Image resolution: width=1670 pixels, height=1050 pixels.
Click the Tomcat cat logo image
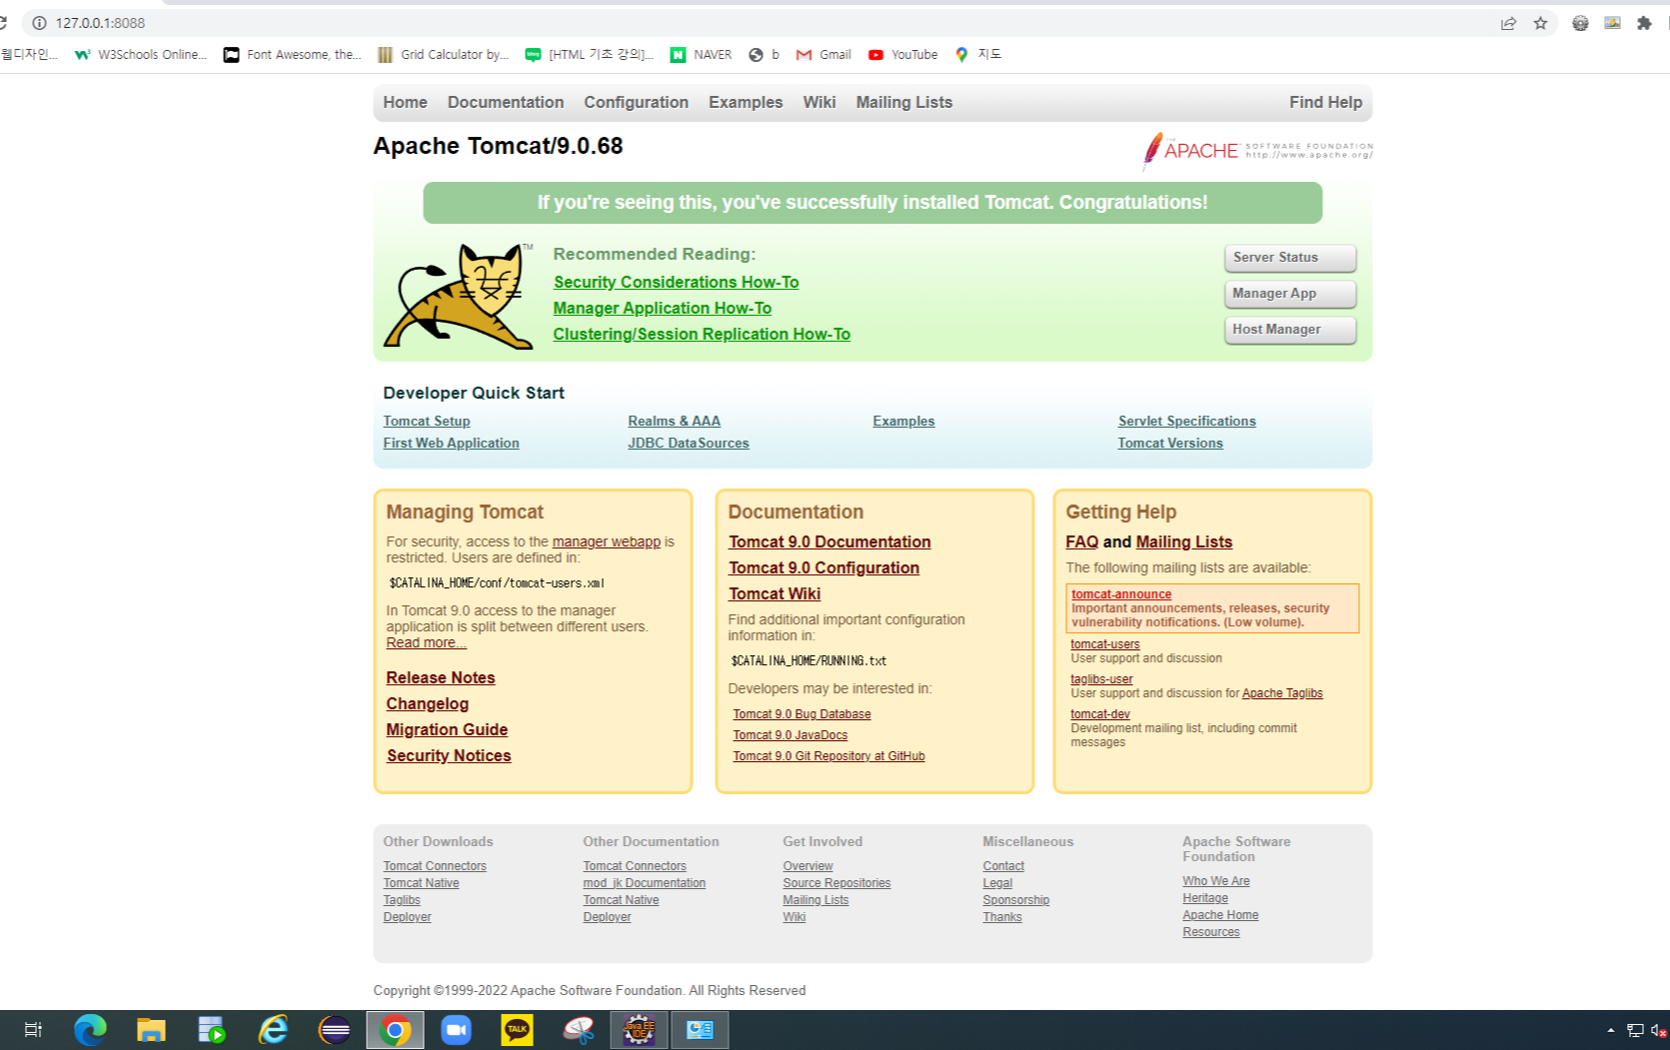459,296
